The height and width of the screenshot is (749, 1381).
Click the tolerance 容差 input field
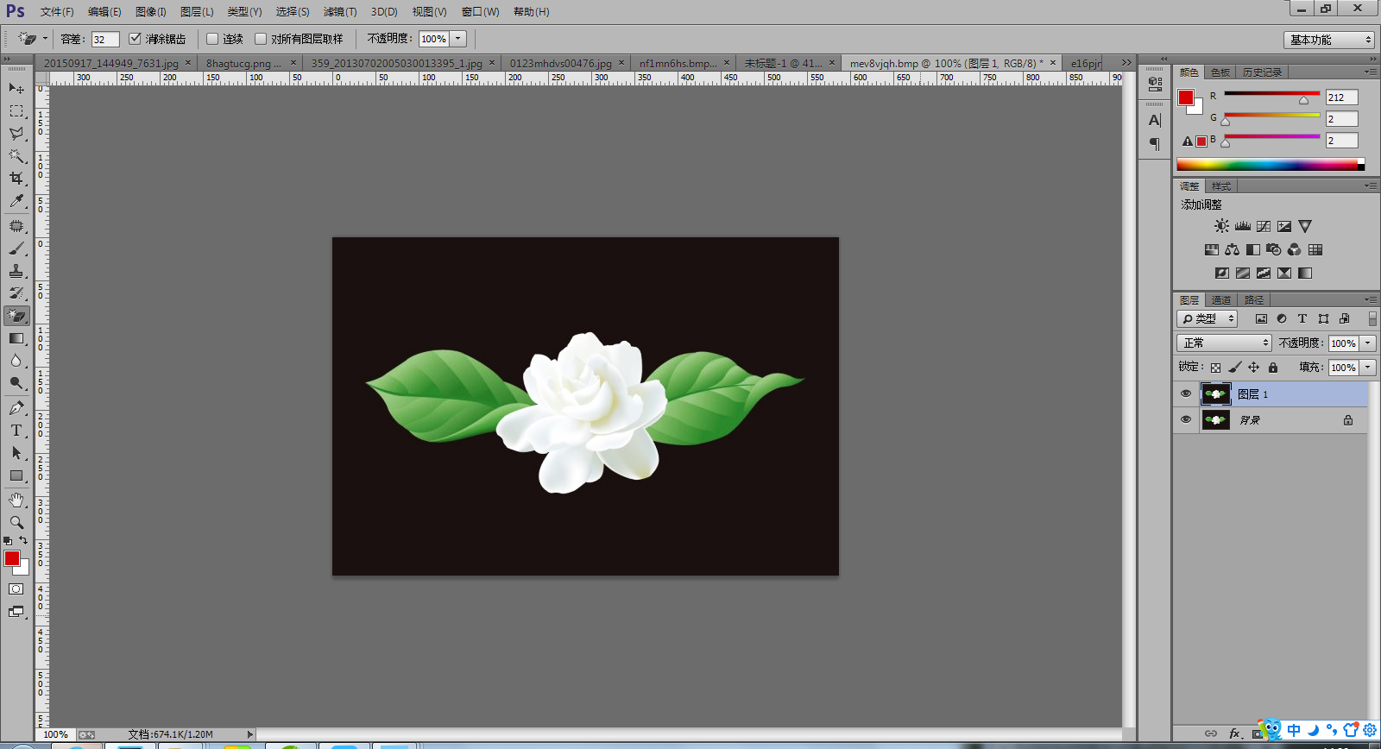pyautogui.click(x=105, y=39)
